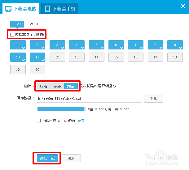This screenshot has height=170, width=189.
Task: Deselect episode 11
Action: pos(37,57)
